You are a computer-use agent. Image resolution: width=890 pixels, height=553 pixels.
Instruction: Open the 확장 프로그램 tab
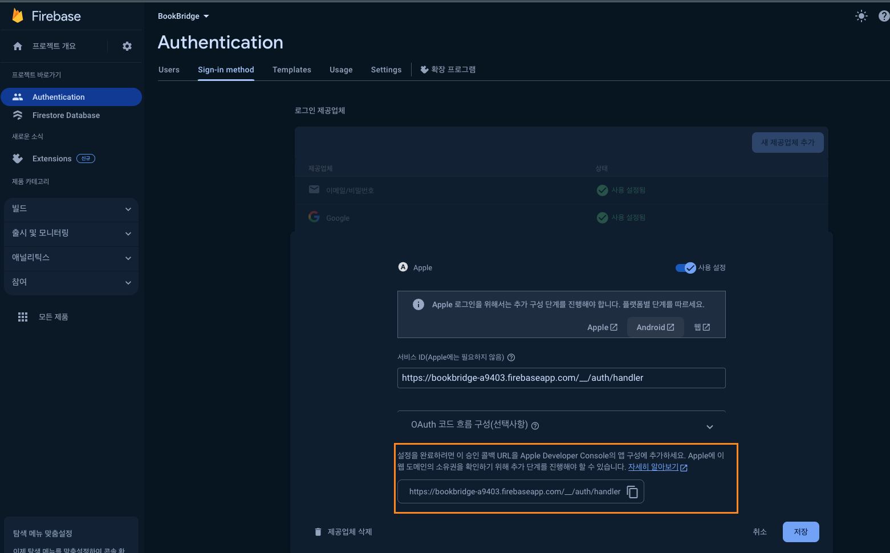448,70
